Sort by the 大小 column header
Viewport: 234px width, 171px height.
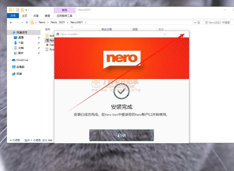coord(161,29)
